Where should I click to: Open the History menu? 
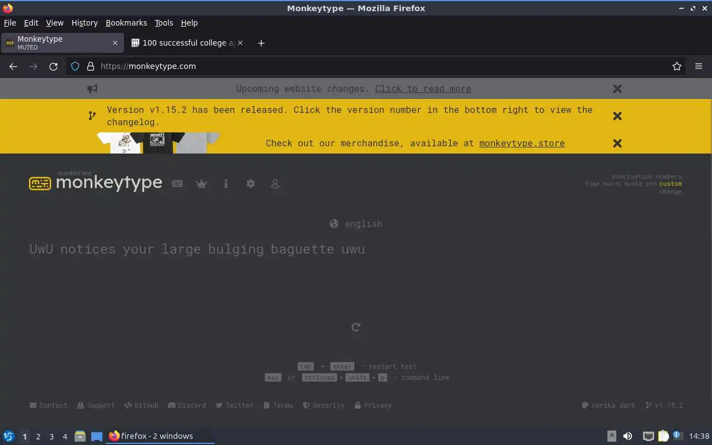pos(85,23)
